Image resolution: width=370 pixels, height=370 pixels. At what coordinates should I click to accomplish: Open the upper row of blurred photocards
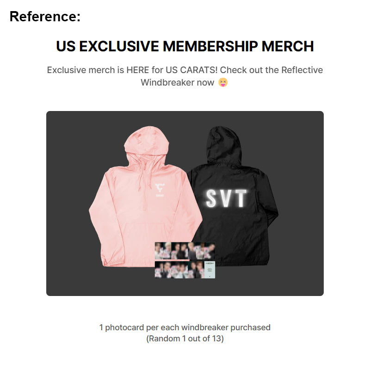pos(185,251)
